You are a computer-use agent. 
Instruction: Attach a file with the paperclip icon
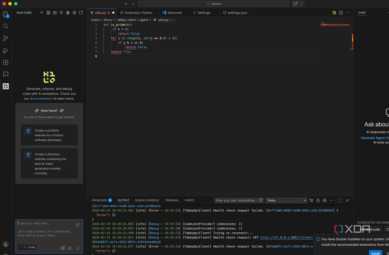tap(70, 248)
